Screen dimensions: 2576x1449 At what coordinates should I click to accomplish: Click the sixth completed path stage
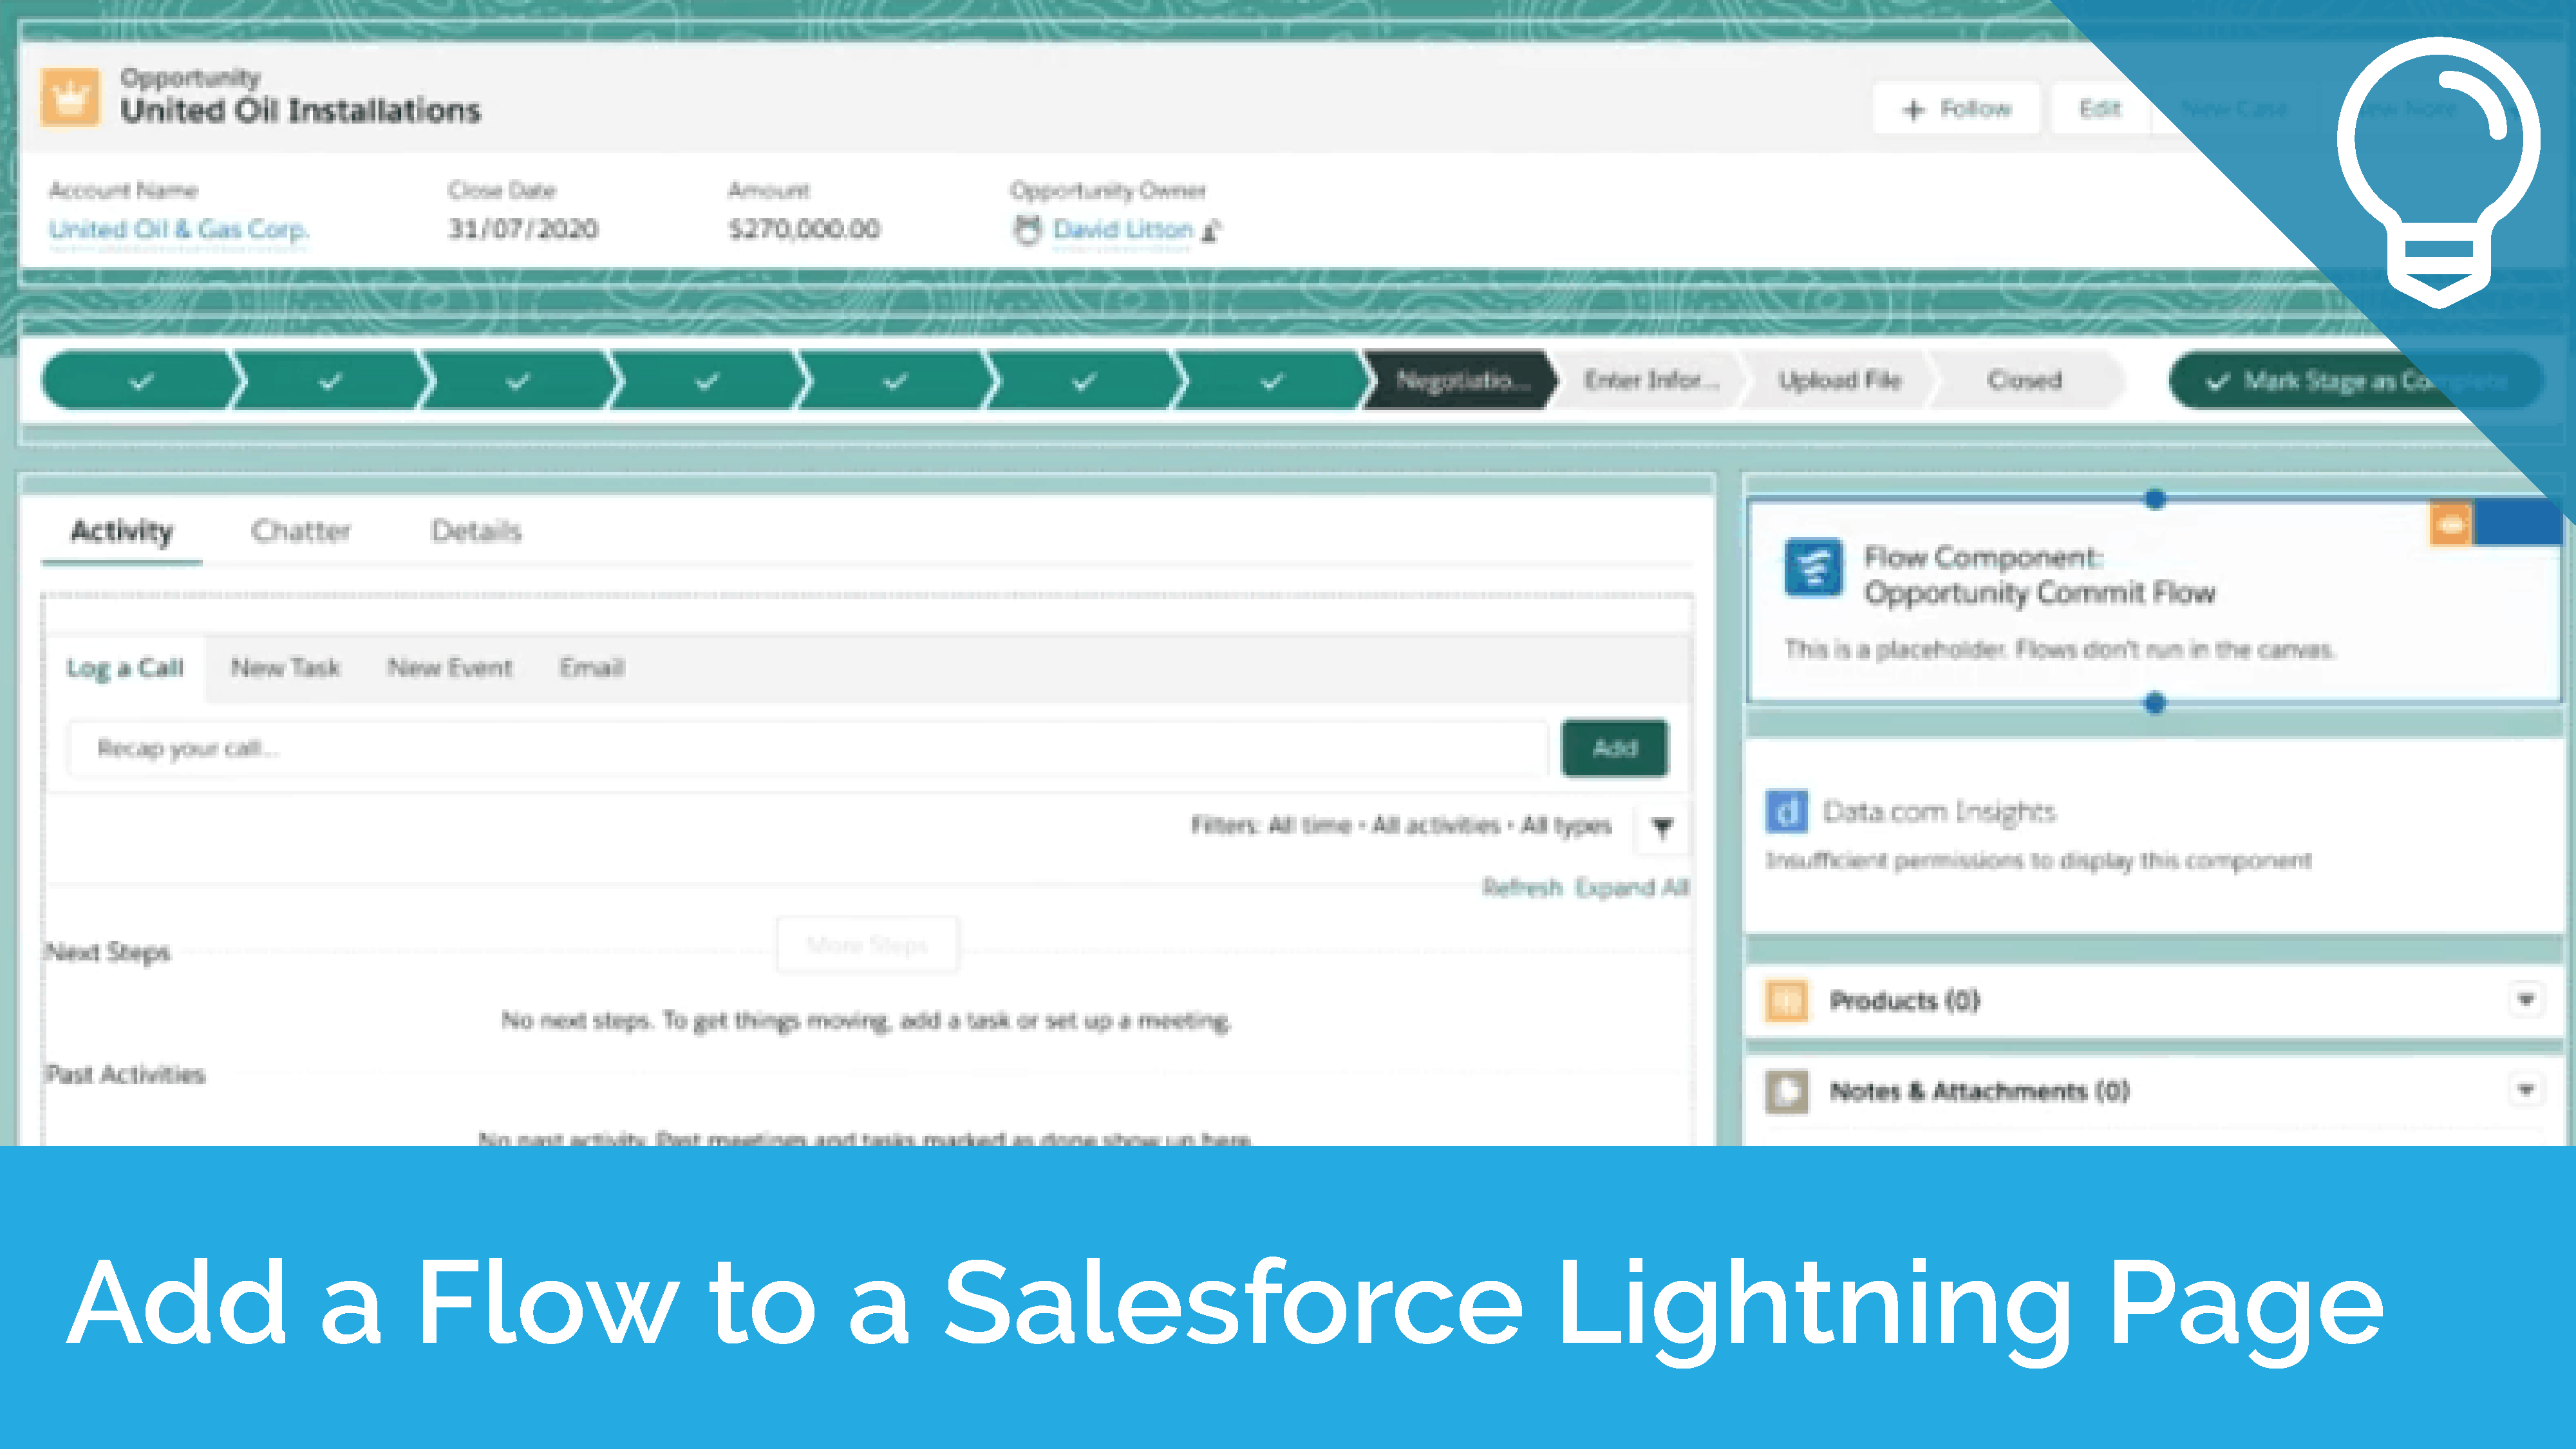point(1083,380)
